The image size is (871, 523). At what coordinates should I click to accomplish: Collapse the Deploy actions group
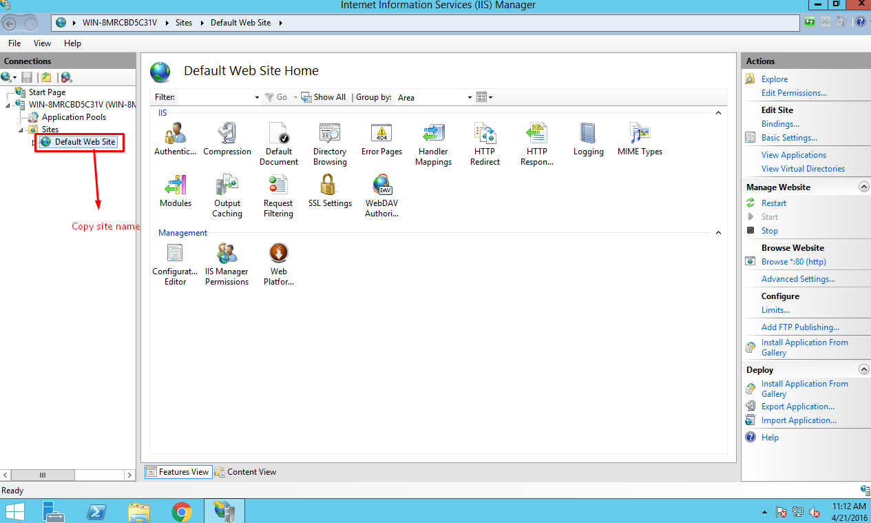[863, 369]
